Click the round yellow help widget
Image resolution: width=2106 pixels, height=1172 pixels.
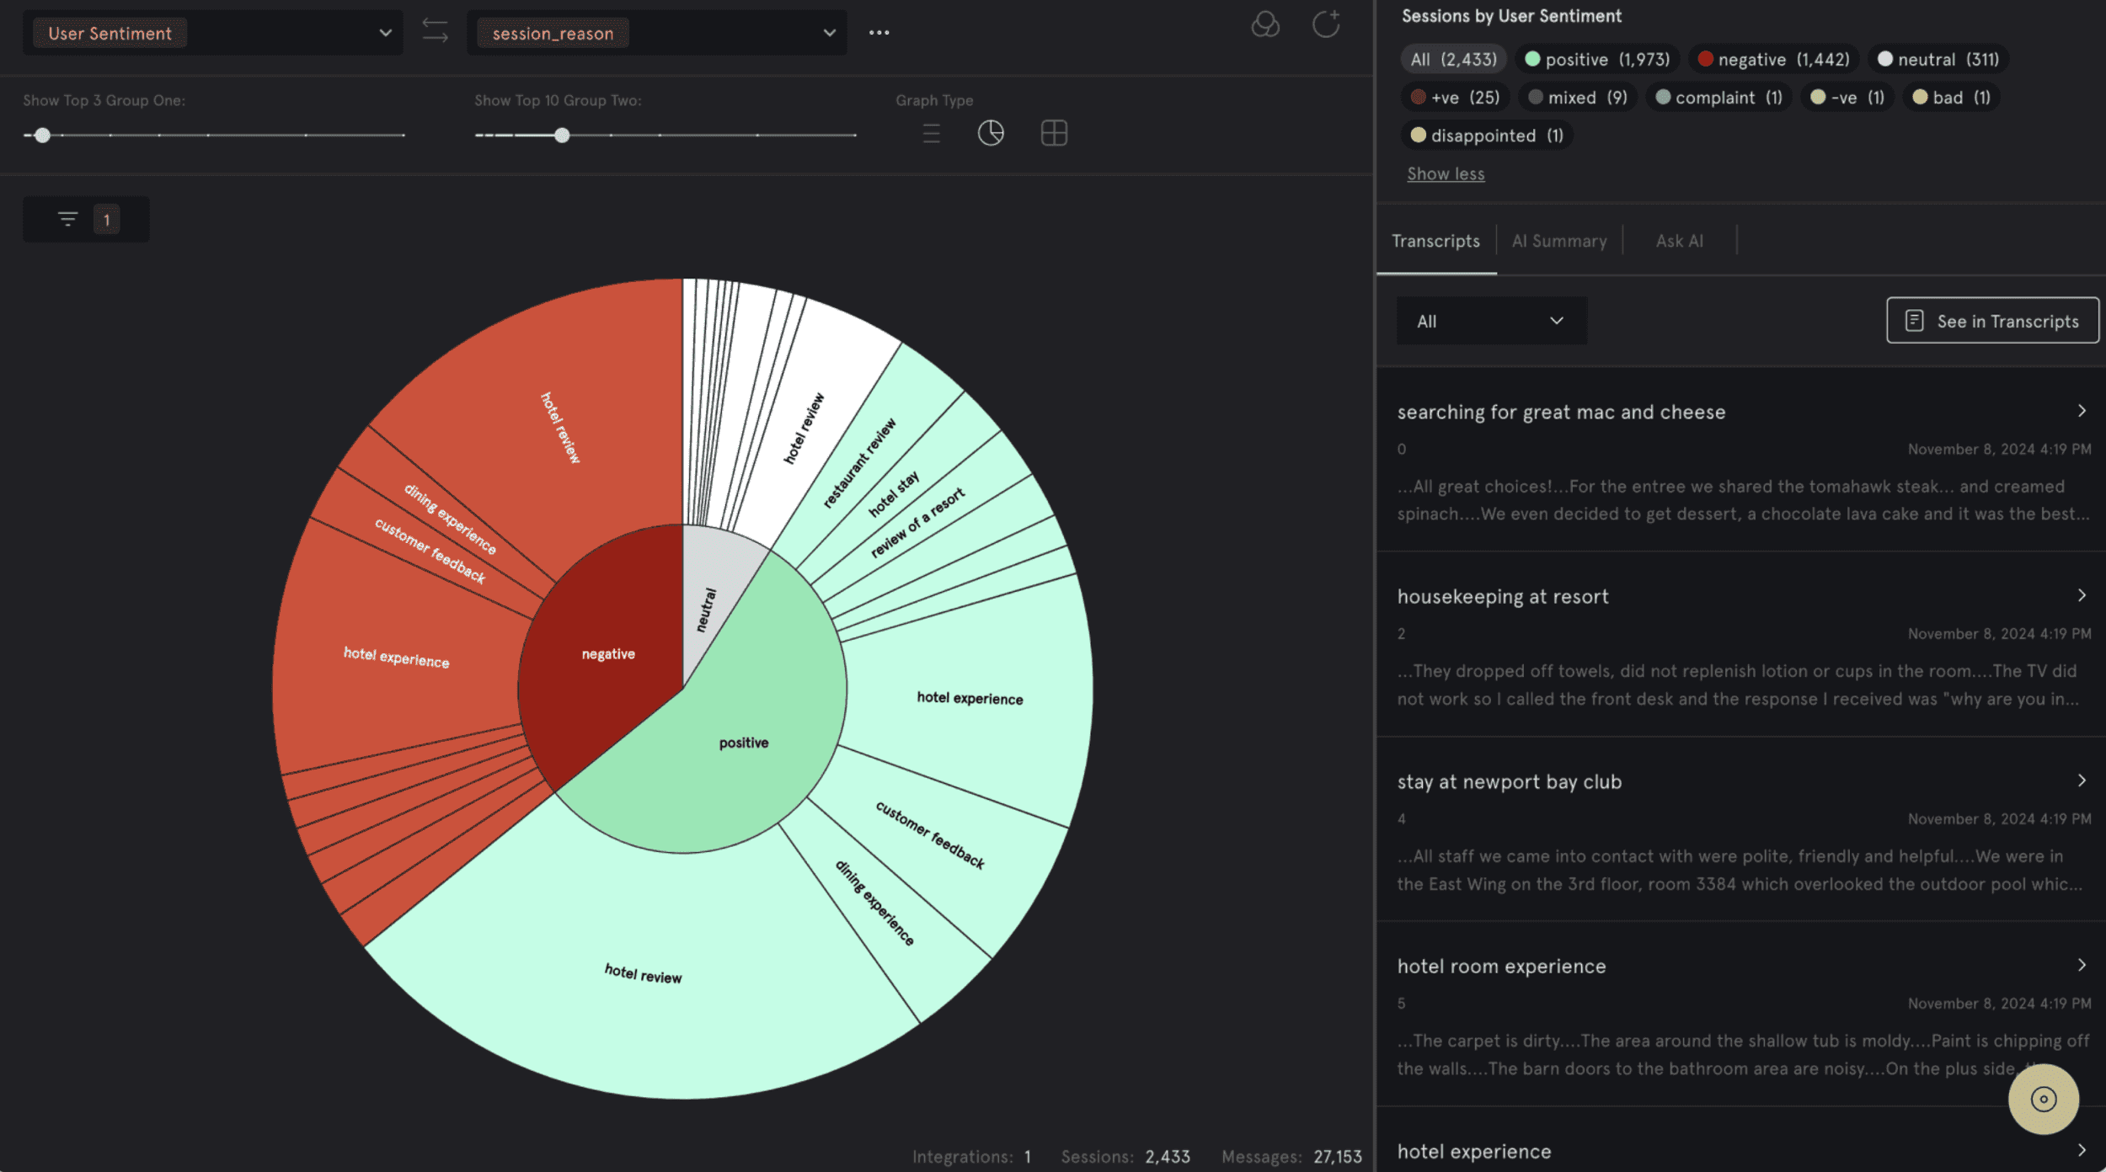click(2043, 1099)
